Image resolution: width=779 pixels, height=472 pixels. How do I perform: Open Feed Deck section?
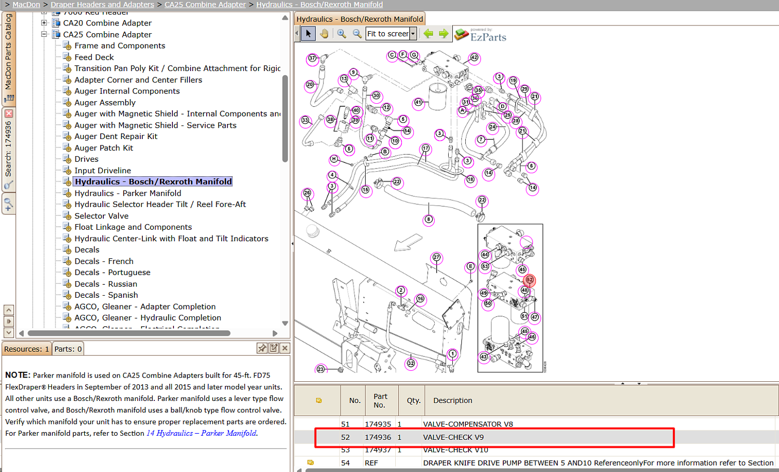point(94,57)
